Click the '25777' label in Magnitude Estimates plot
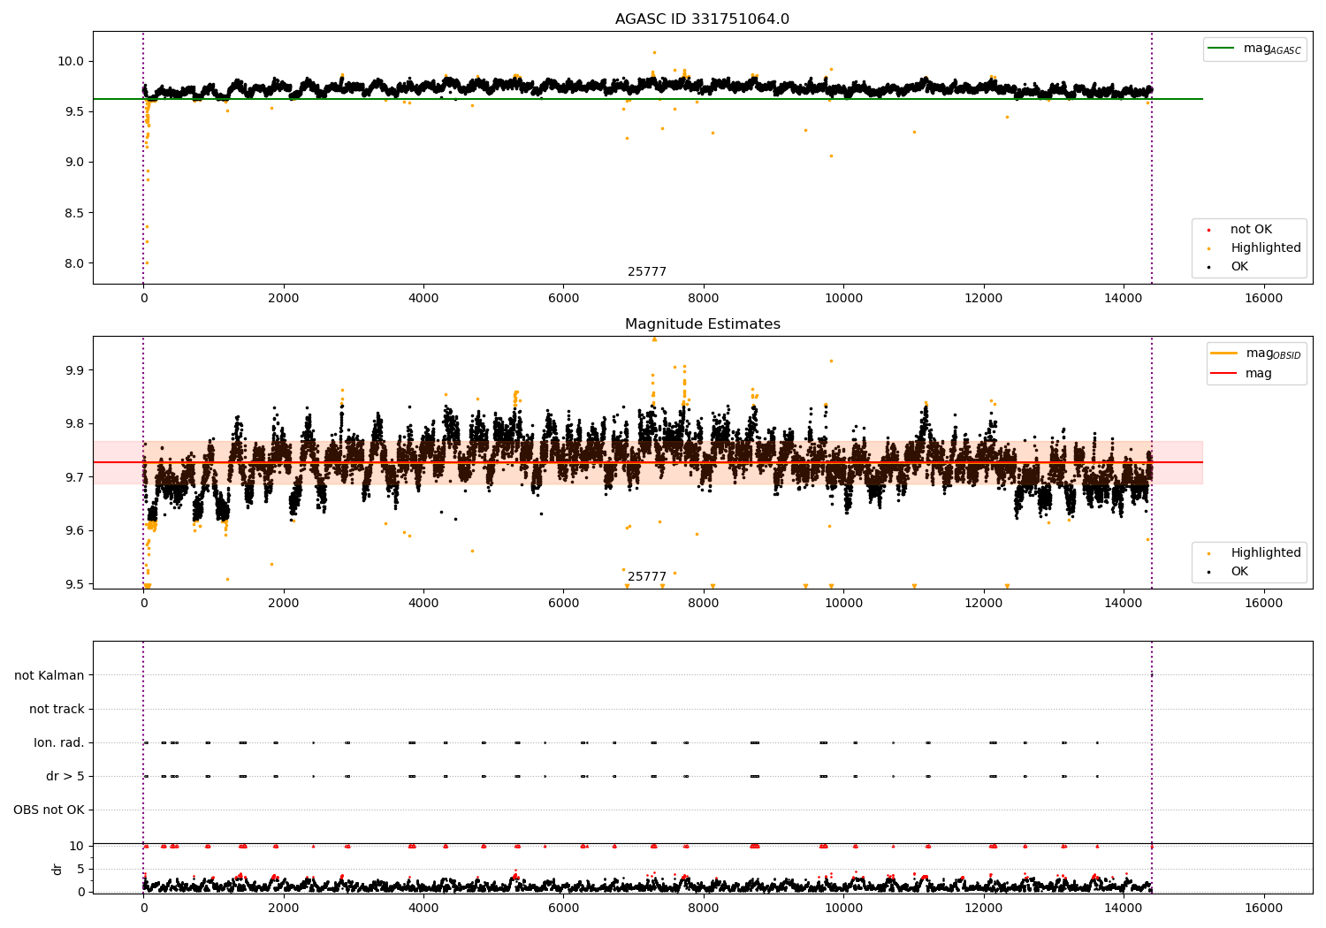The image size is (1326, 928). (647, 577)
